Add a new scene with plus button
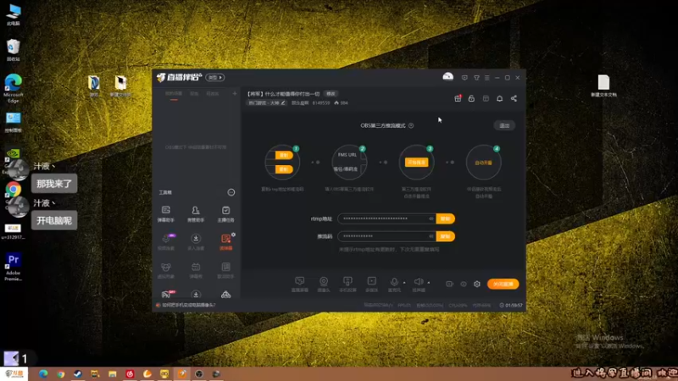Image resolution: width=678 pixels, height=381 pixels. (235, 93)
